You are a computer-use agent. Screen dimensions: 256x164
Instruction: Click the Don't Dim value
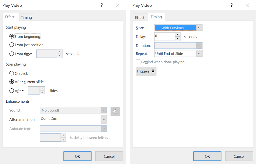click(x=49, y=118)
